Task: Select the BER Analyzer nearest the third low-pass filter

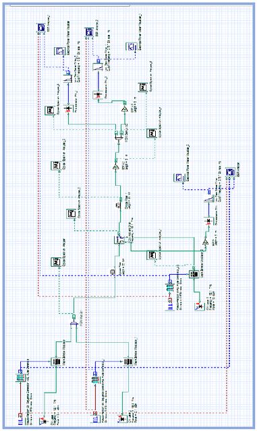Action: tap(229, 172)
